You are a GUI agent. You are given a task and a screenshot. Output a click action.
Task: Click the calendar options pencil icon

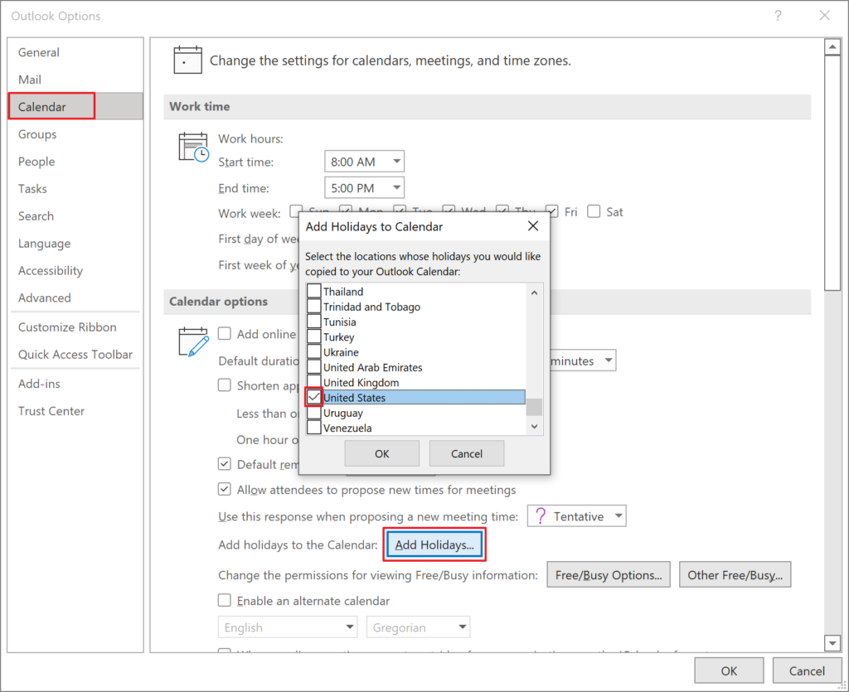(x=192, y=341)
